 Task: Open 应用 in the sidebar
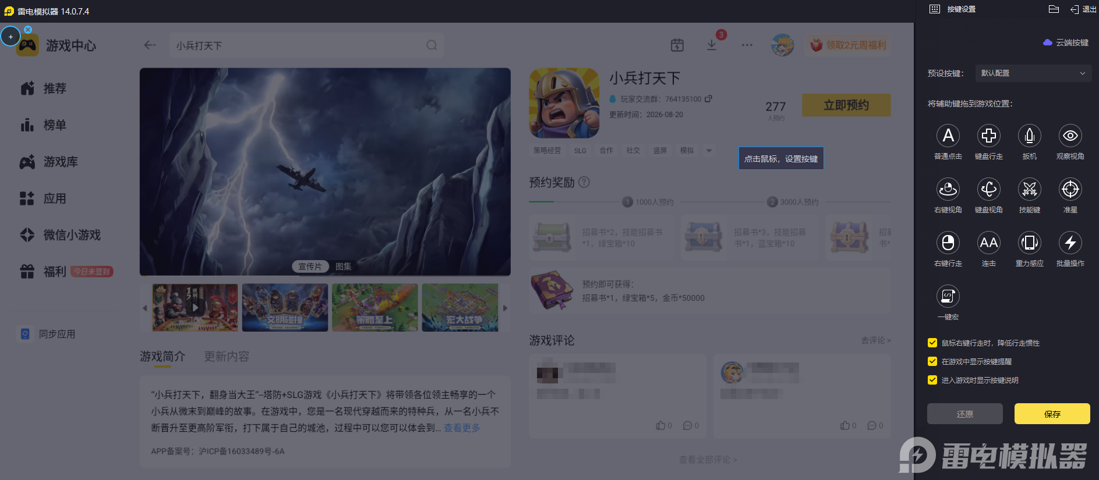[44, 198]
